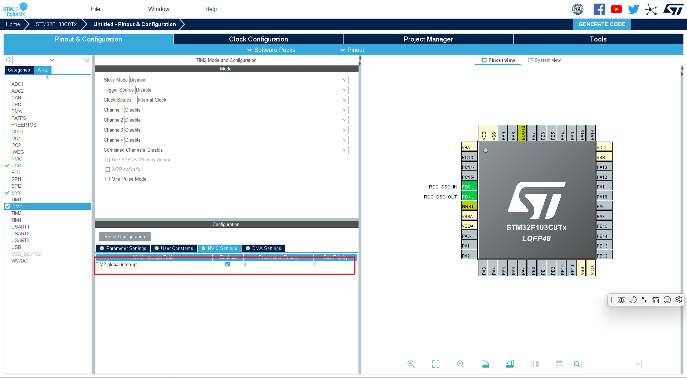
Task: Open Combined Channels dropdown
Action: [x=247, y=150]
